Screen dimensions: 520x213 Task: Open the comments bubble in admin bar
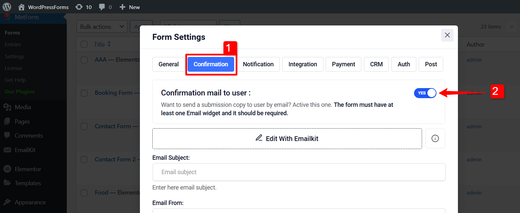click(105, 7)
